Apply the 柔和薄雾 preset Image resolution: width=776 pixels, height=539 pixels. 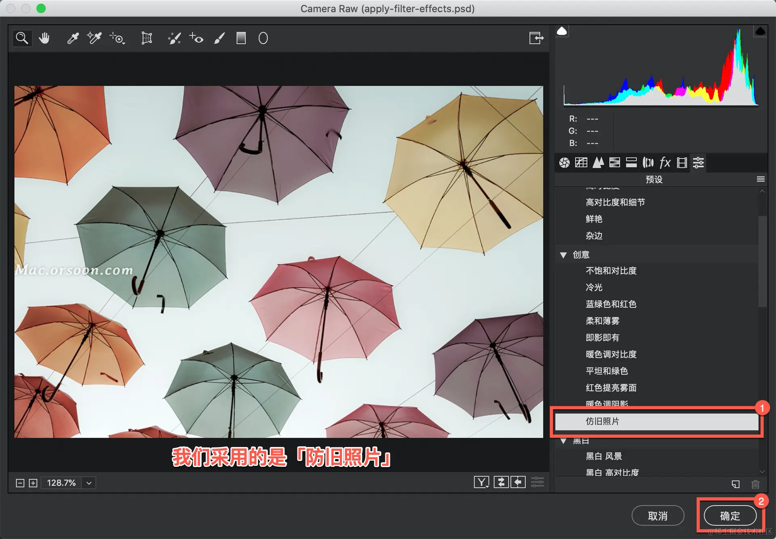click(x=602, y=321)
